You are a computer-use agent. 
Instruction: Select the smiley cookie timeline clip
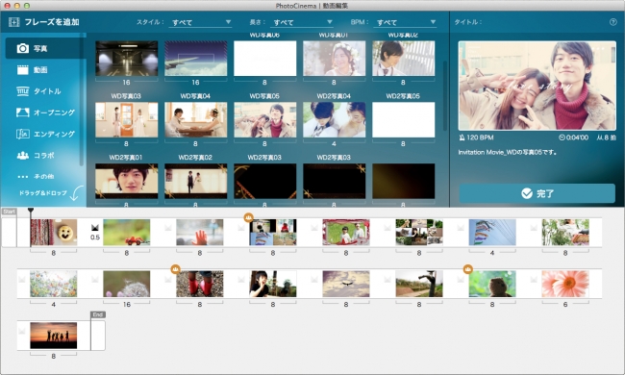coord(54,233)
